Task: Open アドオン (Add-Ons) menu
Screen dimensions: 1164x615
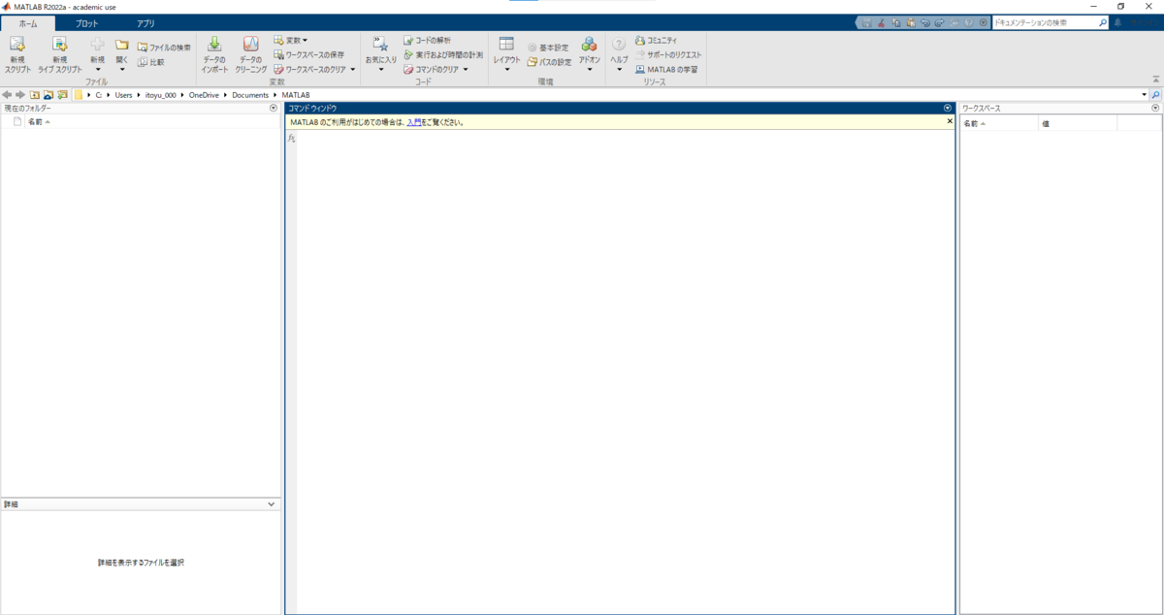Action: point(589,55)
